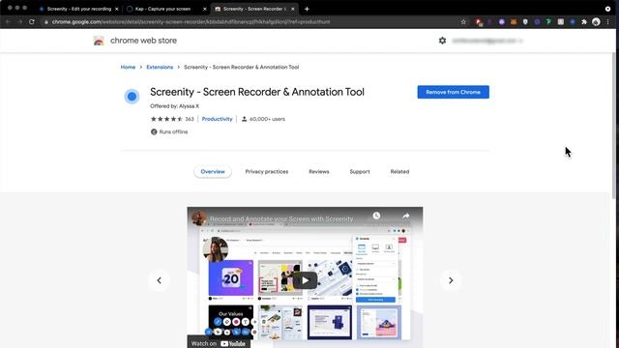The height and width of the screenshot is (348, 619).
Task: Play the Screenity YouTube video
Action: 305,280
